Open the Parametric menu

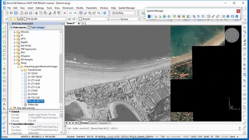(x=91, y=8)
